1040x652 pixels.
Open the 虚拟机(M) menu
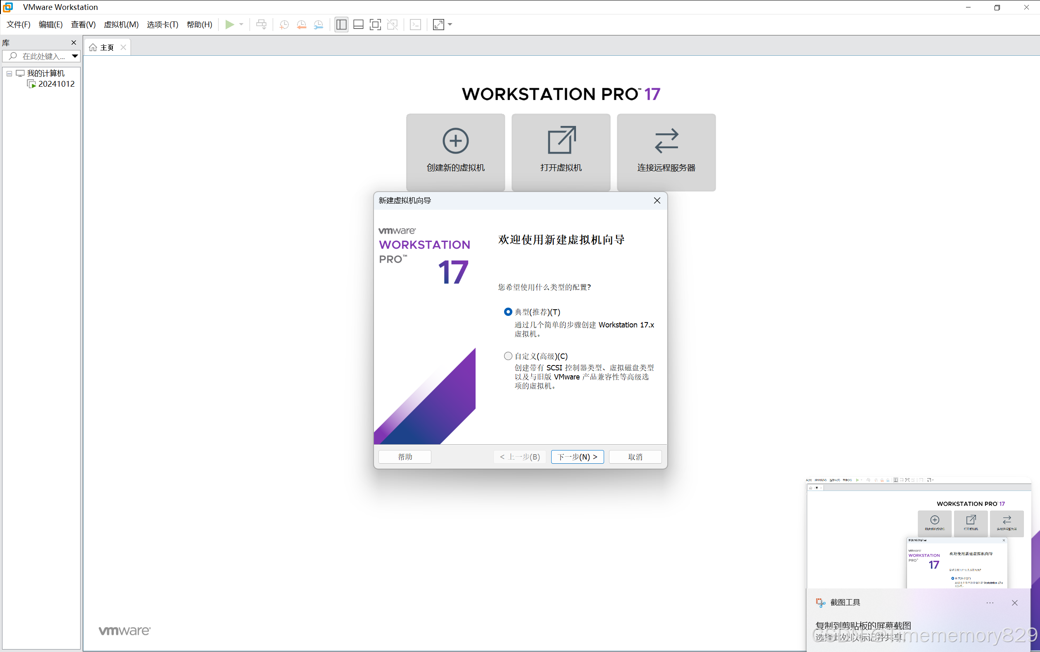(121, 25)
